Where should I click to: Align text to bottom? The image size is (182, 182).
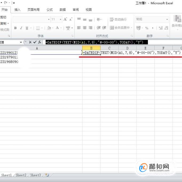point(90,20)
